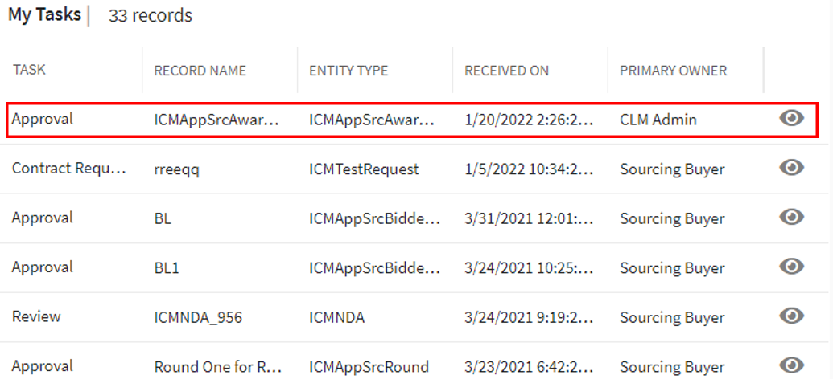Click the eye icon in the BL row
This screenshot has height=379, width=833.
point(792,218)
